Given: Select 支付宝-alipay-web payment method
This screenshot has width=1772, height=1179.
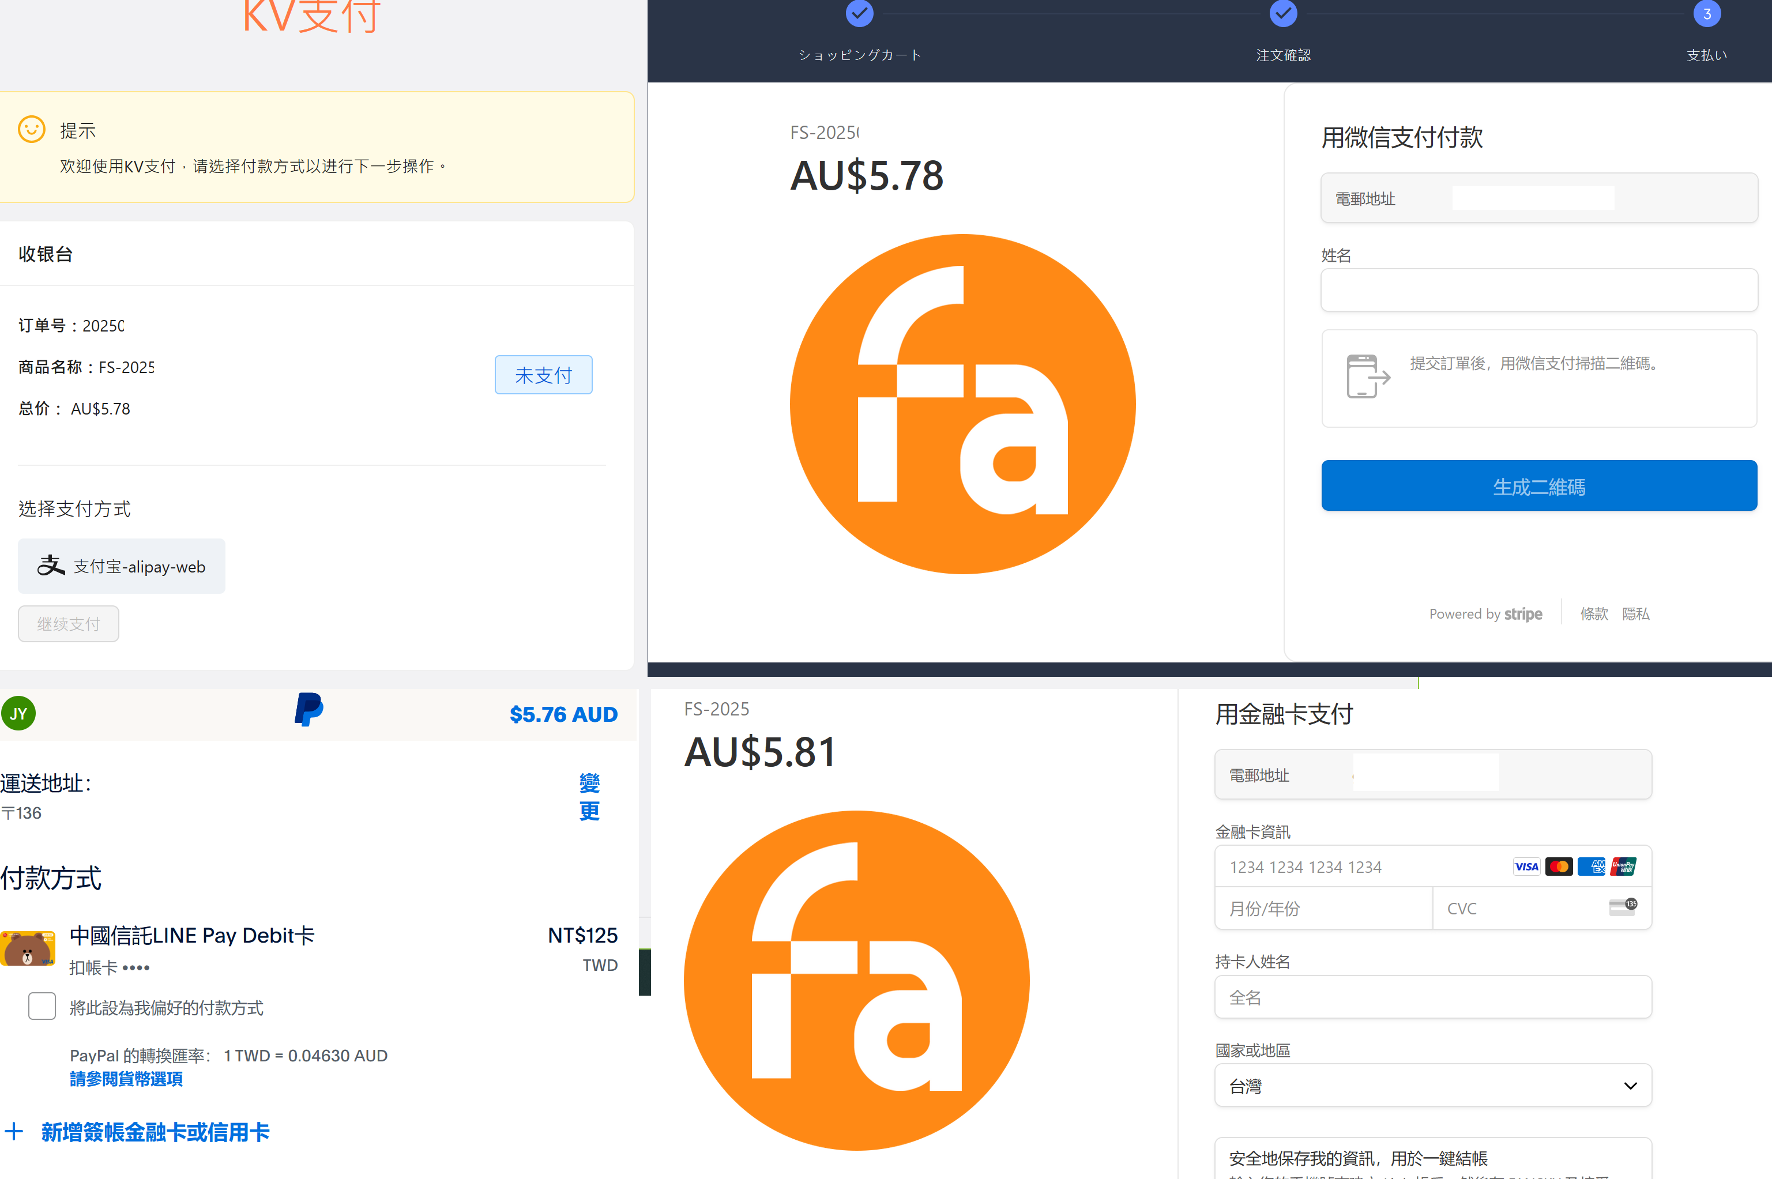Looking at the screenshot, I should (122, 566).
